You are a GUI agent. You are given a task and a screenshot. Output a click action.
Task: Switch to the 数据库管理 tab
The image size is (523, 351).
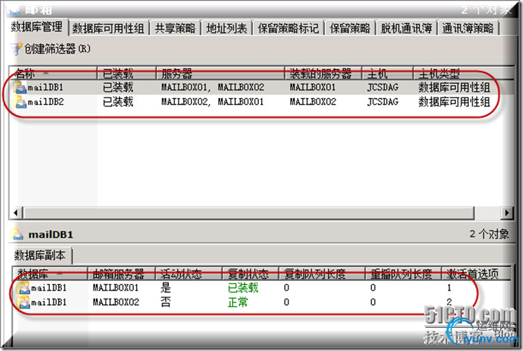point(36,27)
